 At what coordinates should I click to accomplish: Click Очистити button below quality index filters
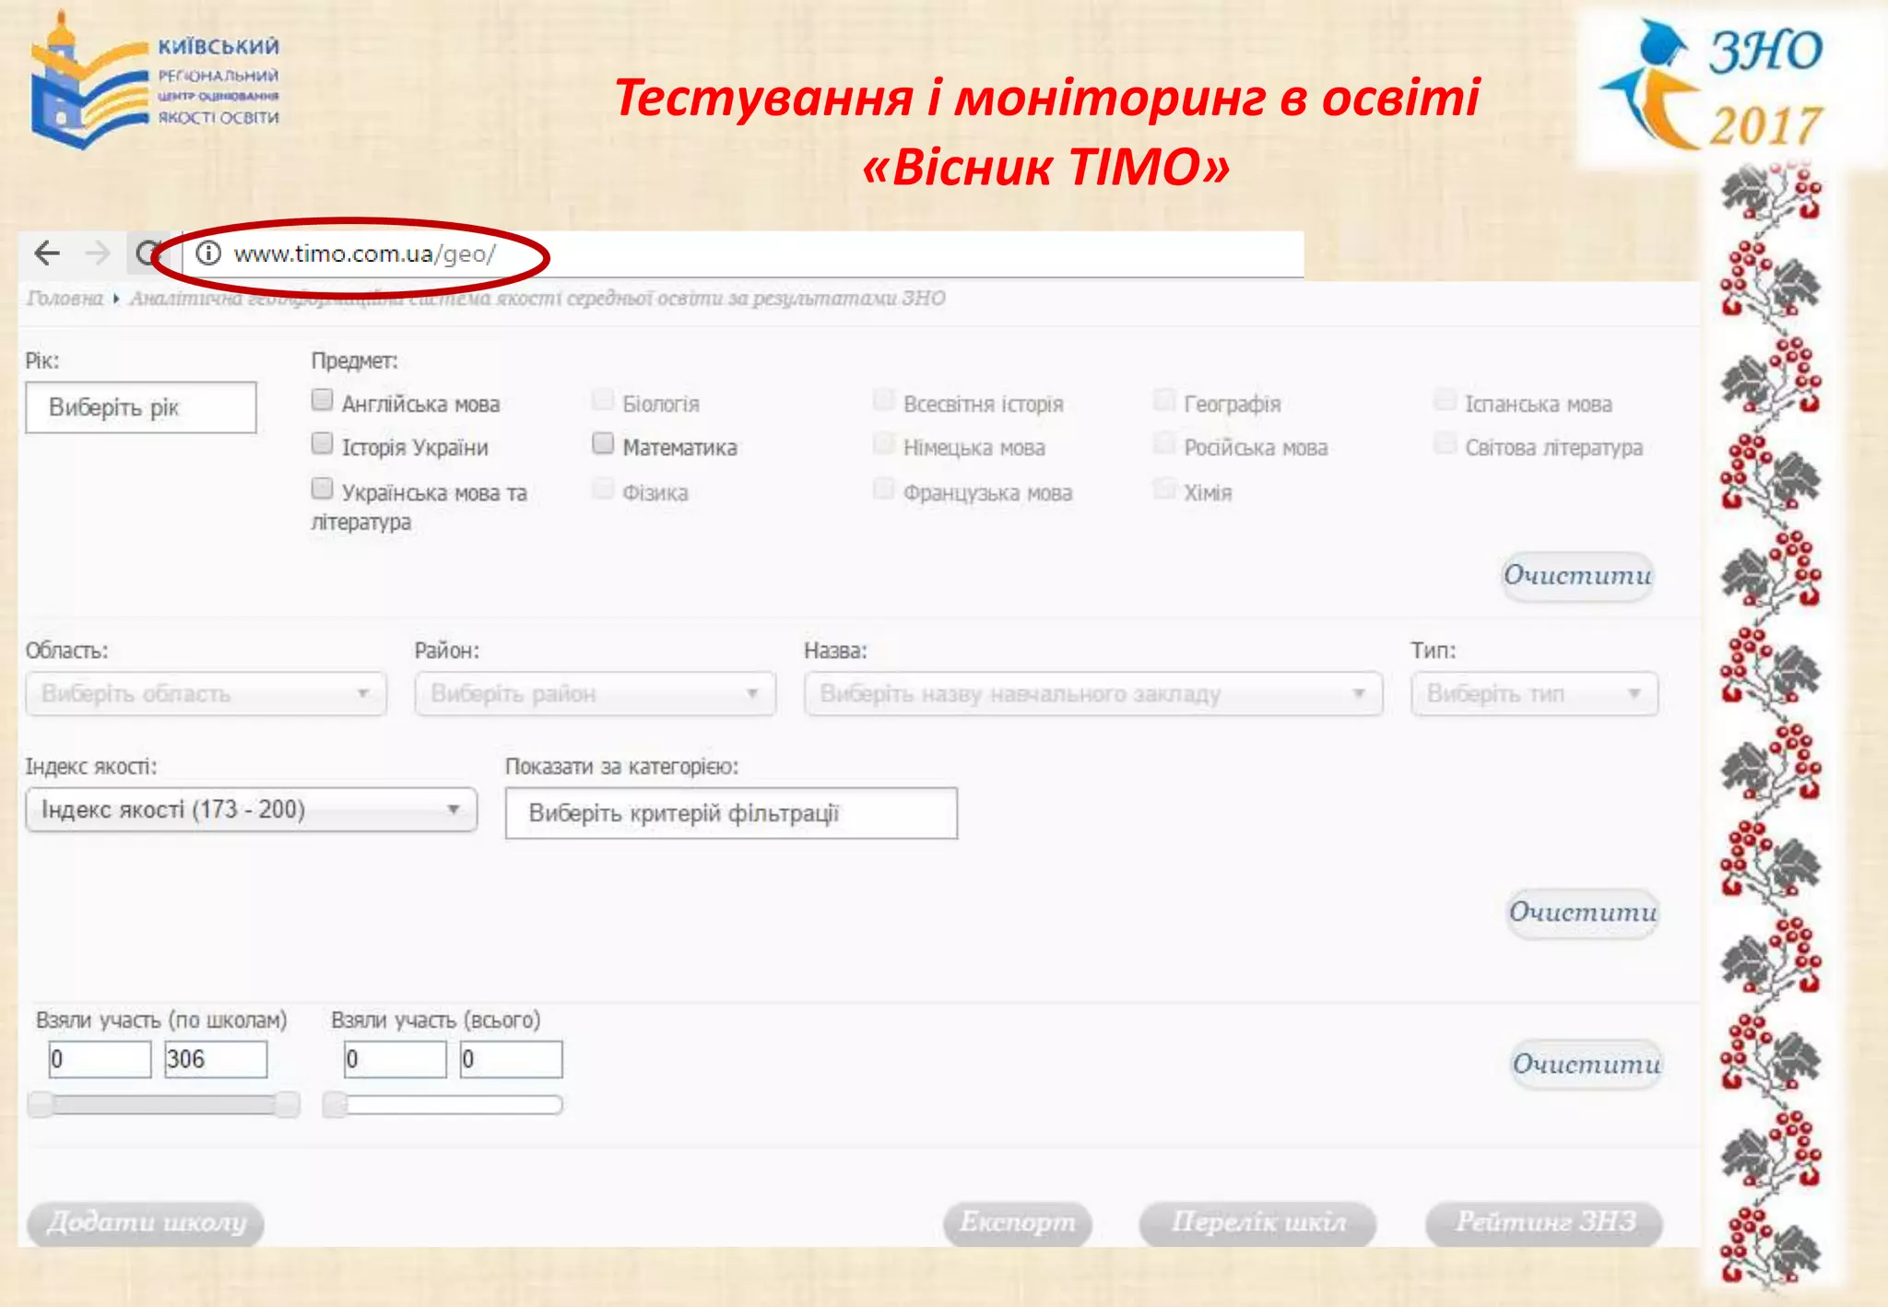tap(1583, 913)
